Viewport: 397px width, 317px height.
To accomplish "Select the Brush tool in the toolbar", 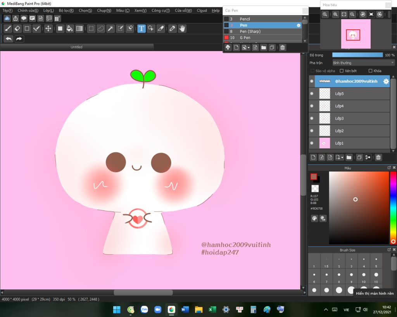I will tap(8, 29).
